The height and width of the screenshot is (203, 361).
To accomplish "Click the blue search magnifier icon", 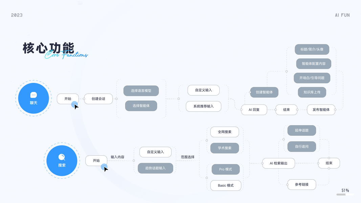I will (62, 157).
